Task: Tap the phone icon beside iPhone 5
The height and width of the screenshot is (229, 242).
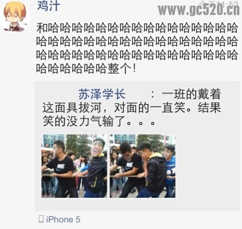Action: click(x=41, y=219)
